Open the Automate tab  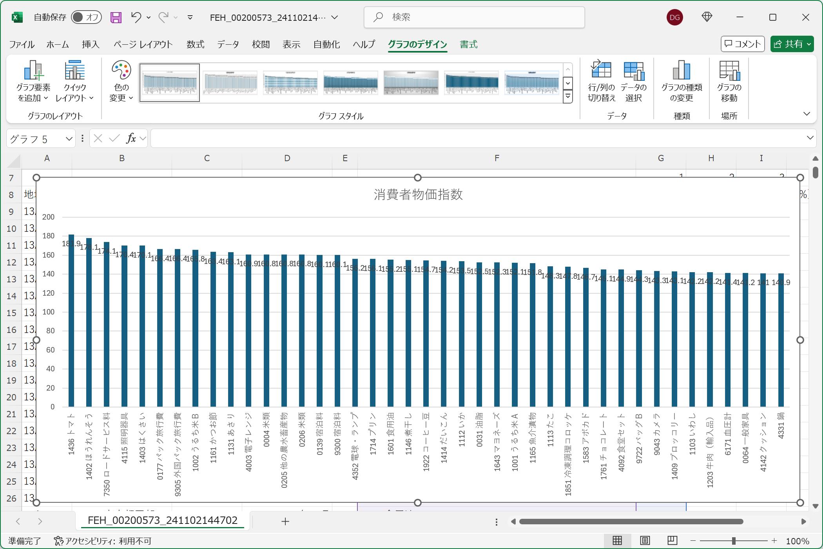[x=326, y=44]
